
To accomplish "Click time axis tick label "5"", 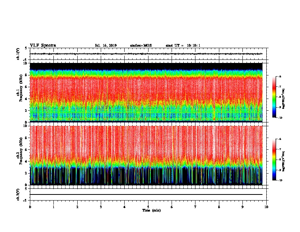I will (148, 207).
